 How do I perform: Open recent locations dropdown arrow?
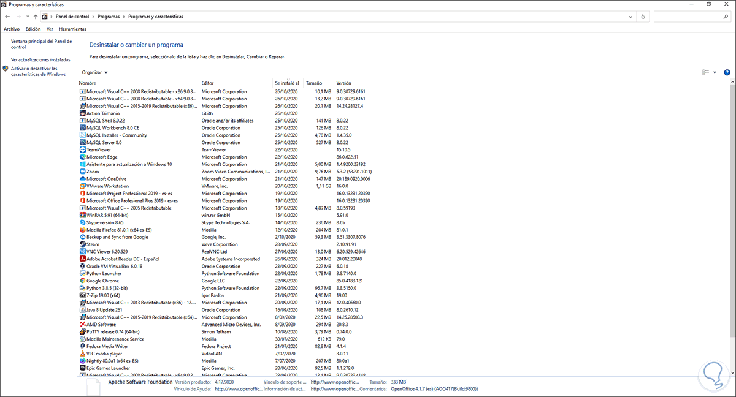click(x=28, y=17)
